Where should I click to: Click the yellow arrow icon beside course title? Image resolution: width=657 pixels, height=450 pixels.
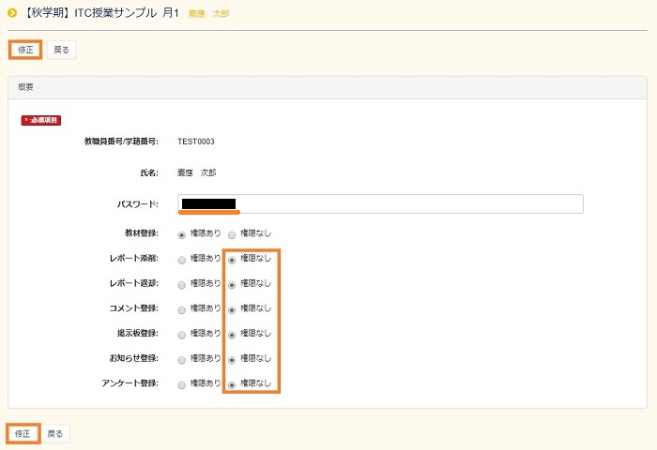[12, 14]
